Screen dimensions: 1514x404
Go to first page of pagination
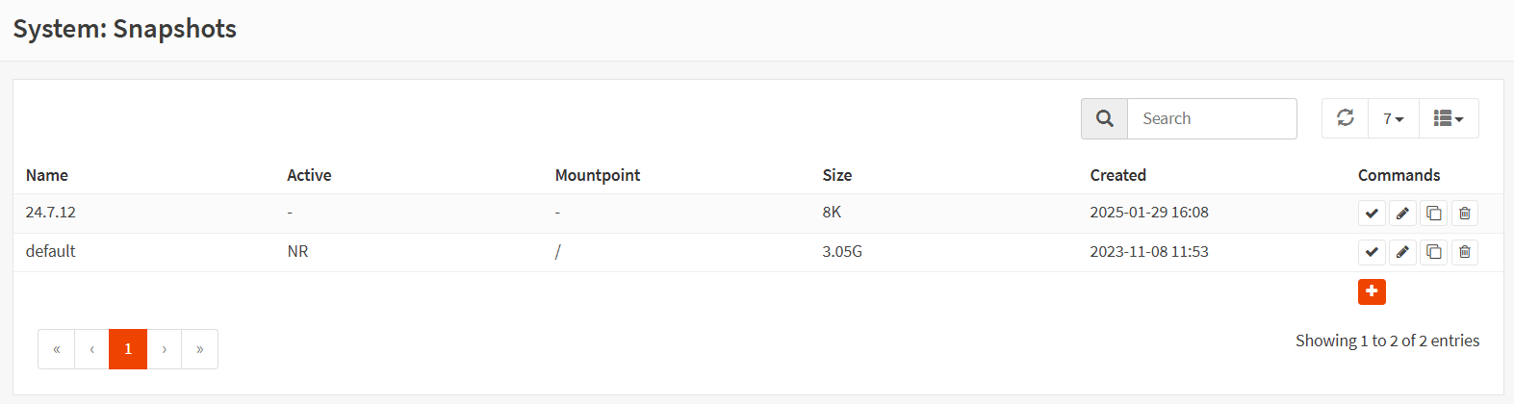[57, 349]
